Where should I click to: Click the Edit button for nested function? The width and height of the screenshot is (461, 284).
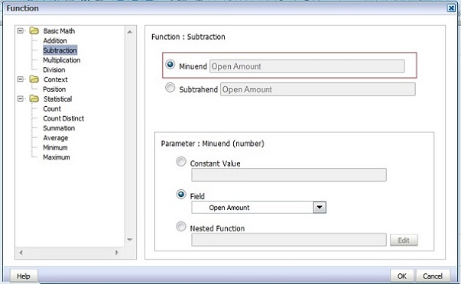tap(404, 240)
